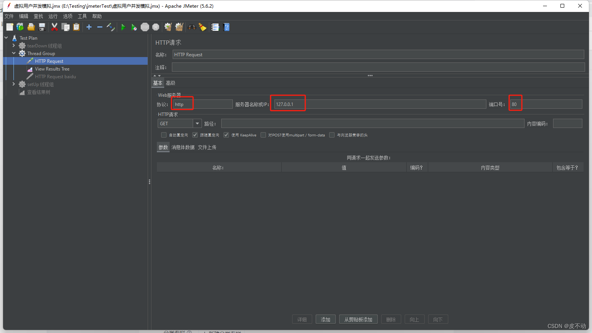Open the Search icon (binoculars)

coord(192,27)
